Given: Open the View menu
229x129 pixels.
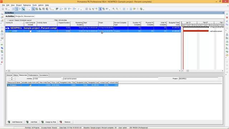Looking at the screenshot, I should pos(13,5).
